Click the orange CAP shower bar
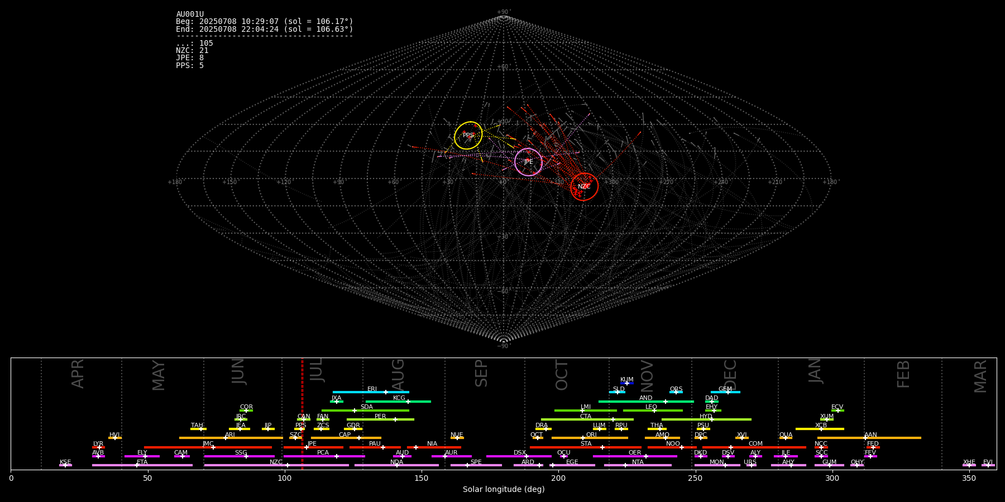 coord(346,438)
